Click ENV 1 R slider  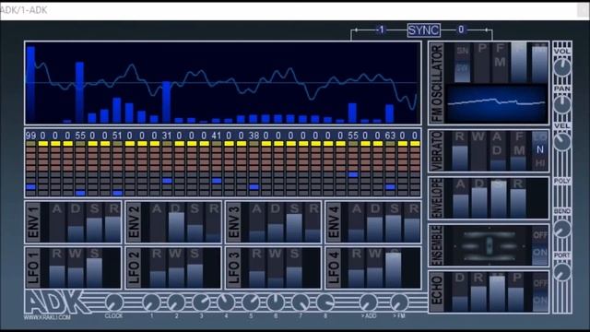click(112, 222)
